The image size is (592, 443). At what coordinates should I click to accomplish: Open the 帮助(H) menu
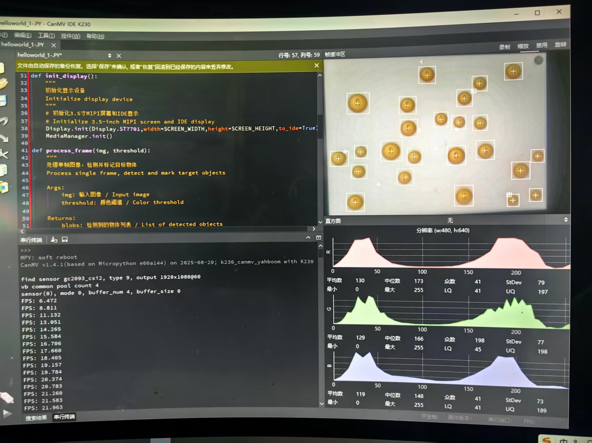pyautogui.click(x=95, y=36)
